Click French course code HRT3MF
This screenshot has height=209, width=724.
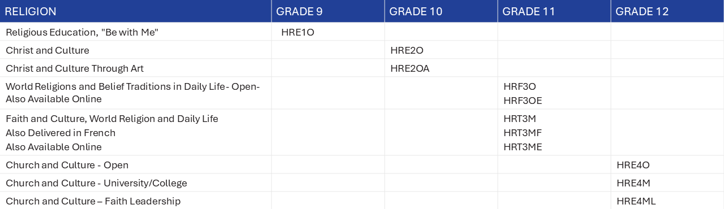[523, 133]
